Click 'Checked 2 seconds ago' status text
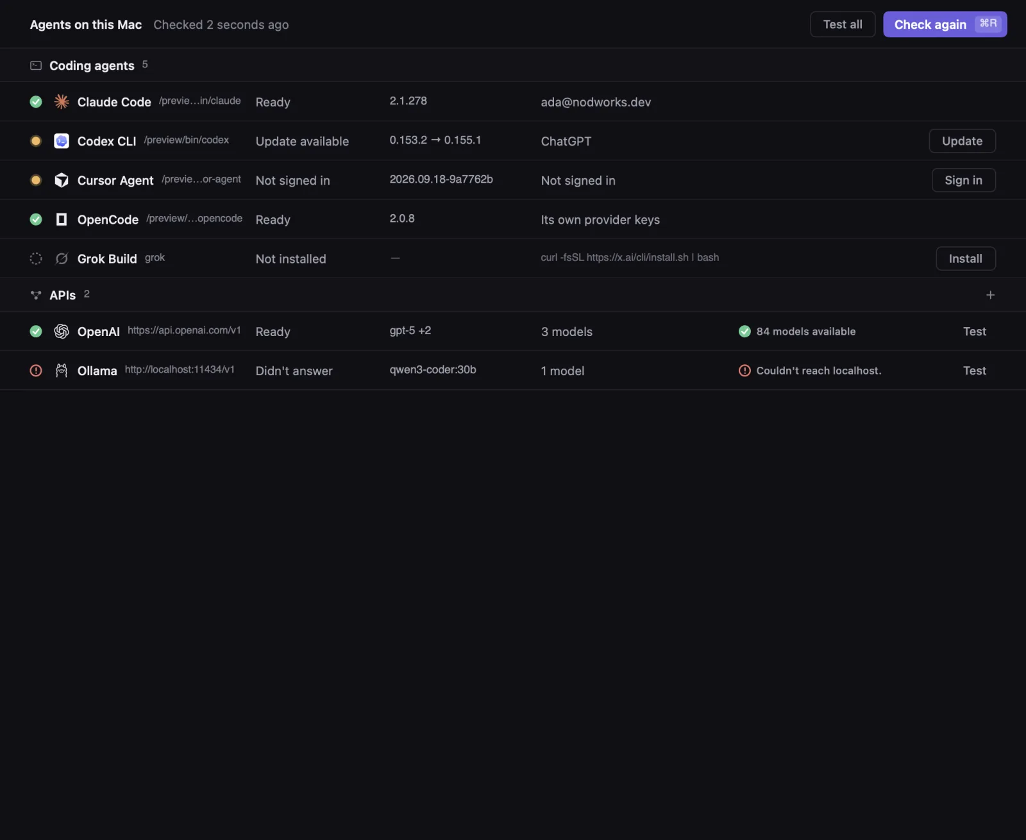The image size is (1026, 840). click(x=221, y=24)
